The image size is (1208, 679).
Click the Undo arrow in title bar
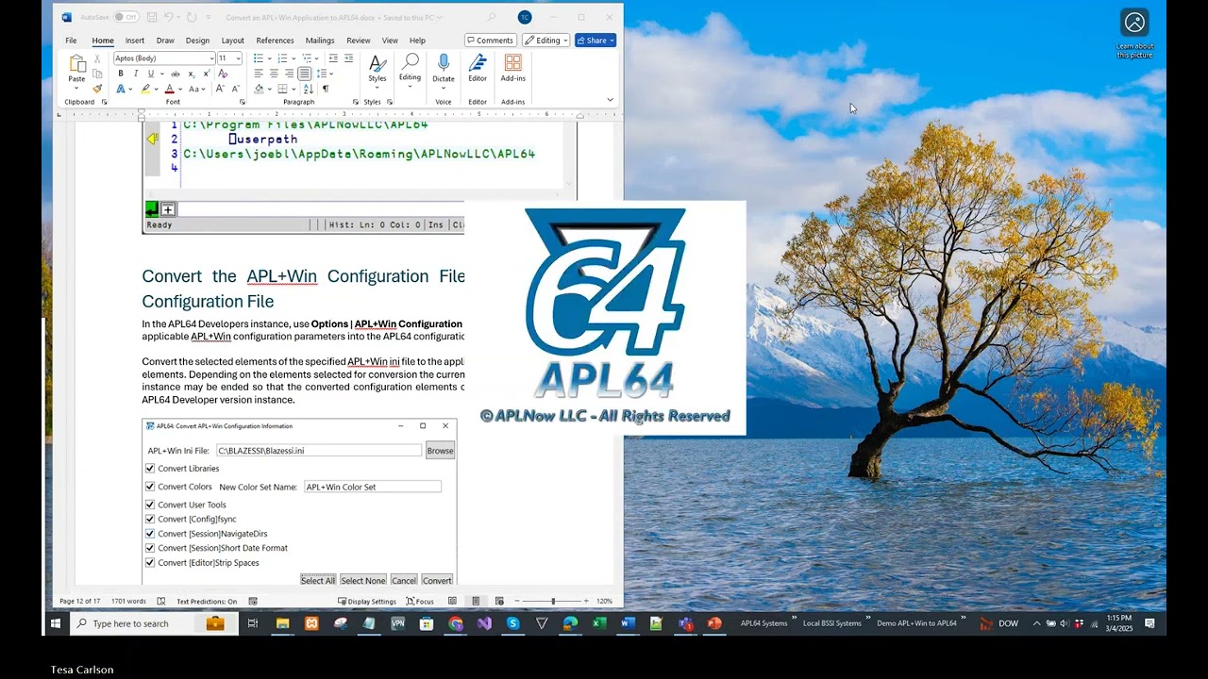point(169,17)
